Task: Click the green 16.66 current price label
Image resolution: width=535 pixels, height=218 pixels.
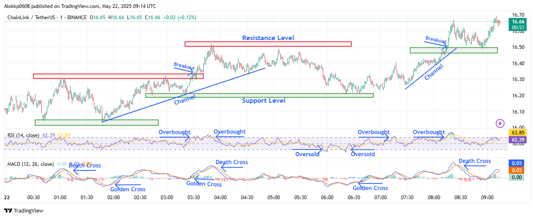Action: click(518, 22)
